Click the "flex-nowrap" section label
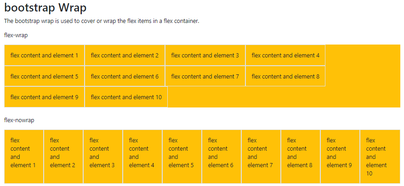 click(19, 120)
